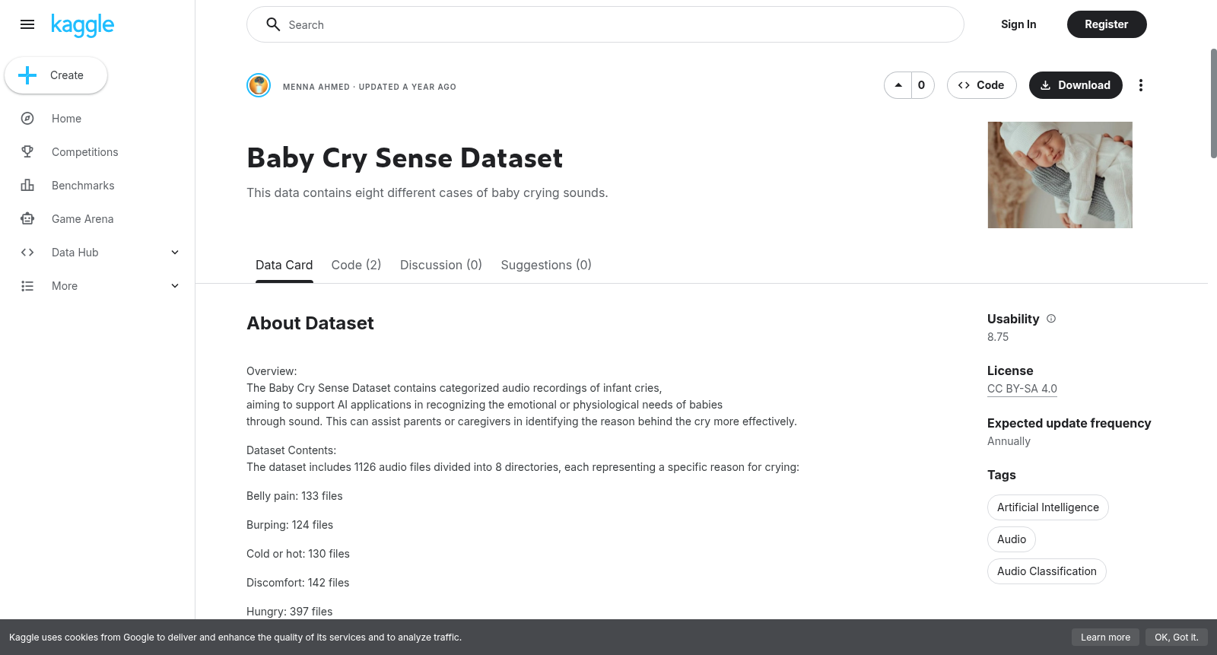1217x655 pixels.
Task: Open the Suggestions (0) tab
Action: pos(546,265)
